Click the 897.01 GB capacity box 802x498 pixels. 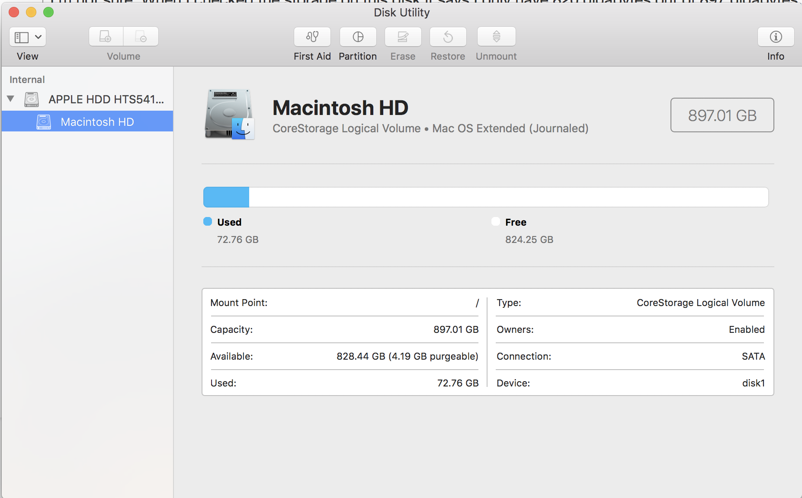[x=722, y=115]
